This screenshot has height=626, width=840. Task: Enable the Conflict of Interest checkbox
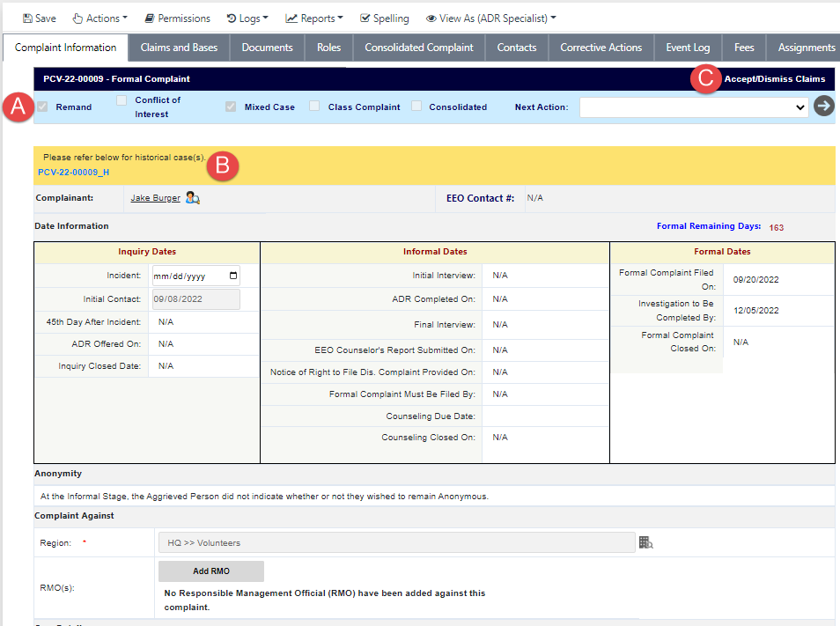pos(122,100)
